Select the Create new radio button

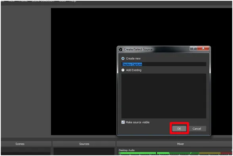[x=123, y=58]
